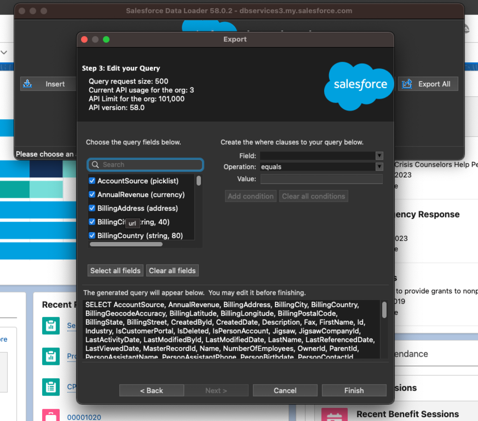
Task: Click the dark navy chart segment
Action: [46, 169]
